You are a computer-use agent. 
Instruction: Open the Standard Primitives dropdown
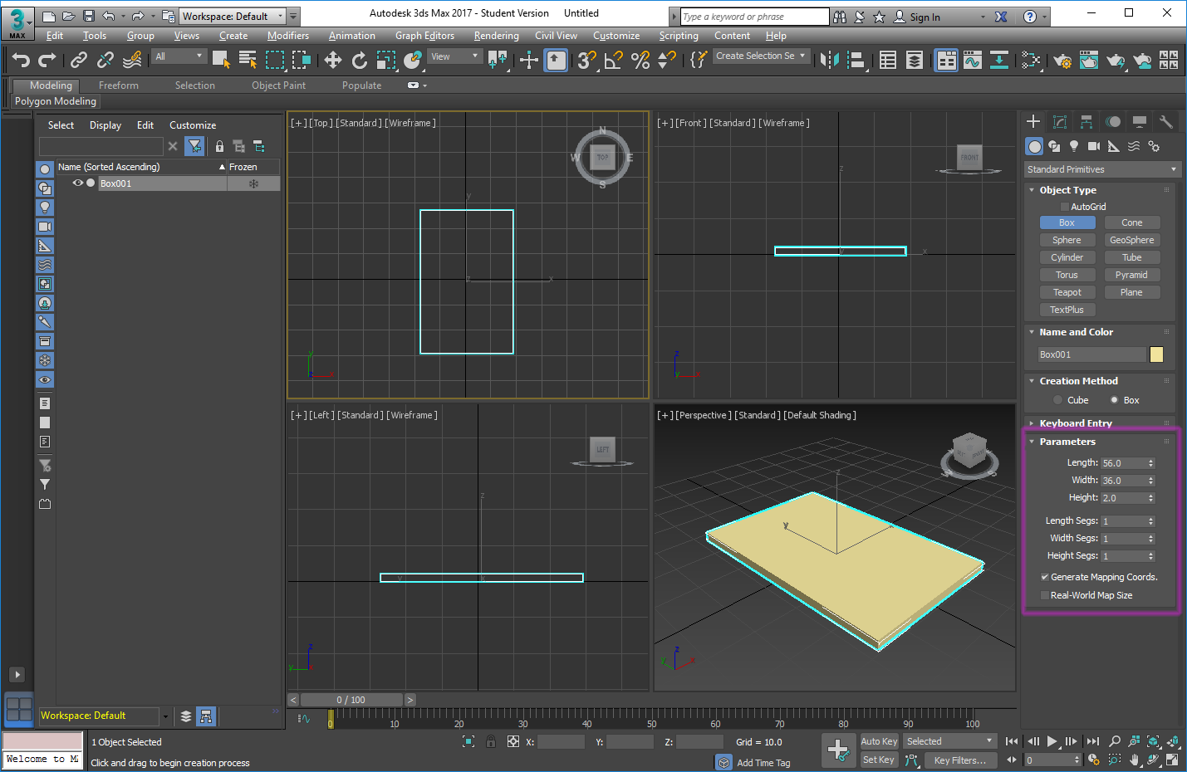click(1102, 169)
